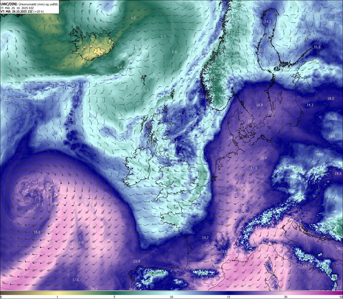Click the 25.3 value label

tap(306, 266)
